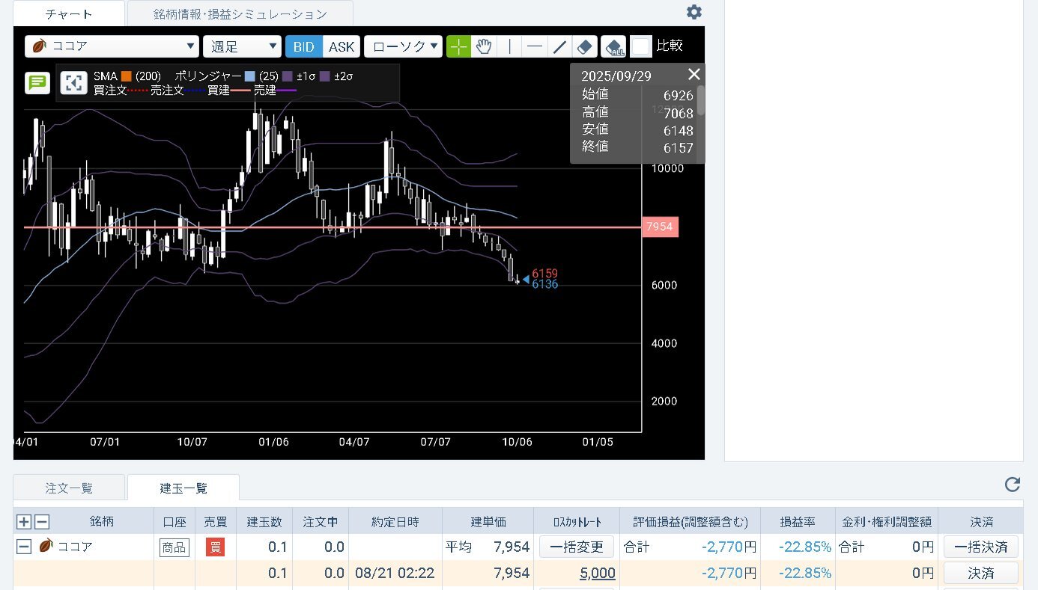Select the crosshair cursor tool
The width and height of the screenshot is (1038, 590).
459,46
